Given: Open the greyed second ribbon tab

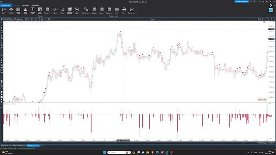Looking at the screenshot, I should pyautogui.click(x=16, y=6).
